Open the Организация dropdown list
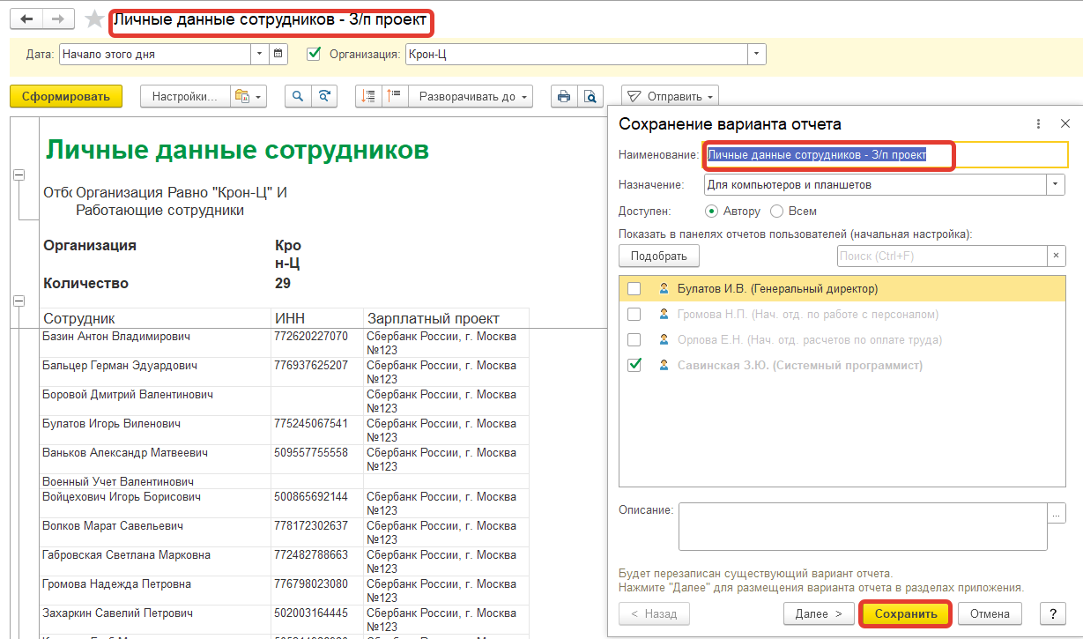Viewport: 1083px width, 639px height. pyautogui.click(x=756, y=54)
